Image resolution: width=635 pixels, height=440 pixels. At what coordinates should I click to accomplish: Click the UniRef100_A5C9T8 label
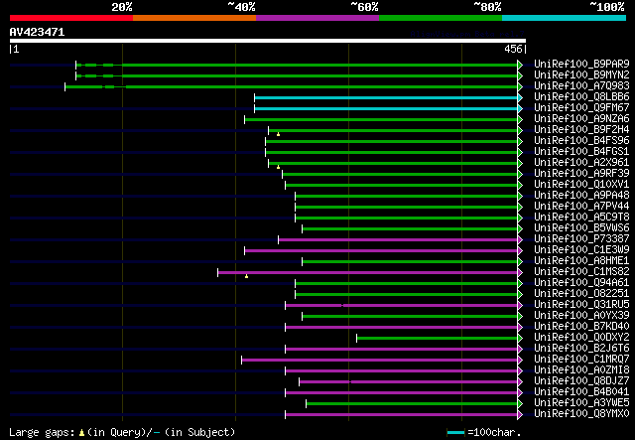point(581,218)
